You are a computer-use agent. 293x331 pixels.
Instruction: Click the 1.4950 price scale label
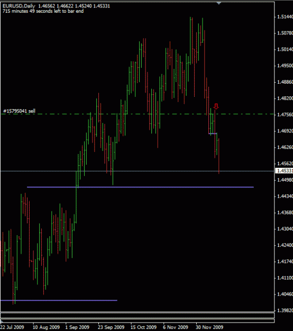(x=285, y=66)
